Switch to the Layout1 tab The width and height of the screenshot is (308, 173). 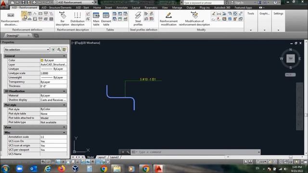point(102,157)
